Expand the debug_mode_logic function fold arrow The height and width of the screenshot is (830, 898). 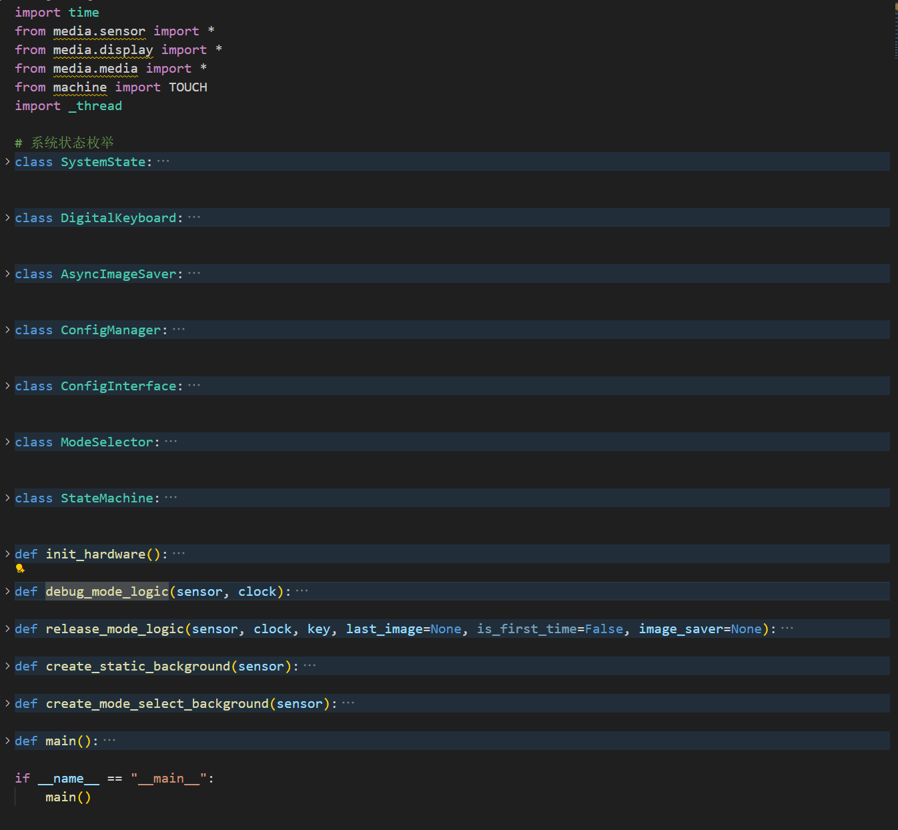coord(7,591)
